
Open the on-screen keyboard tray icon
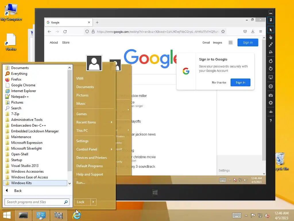click(x=237, y=215)
